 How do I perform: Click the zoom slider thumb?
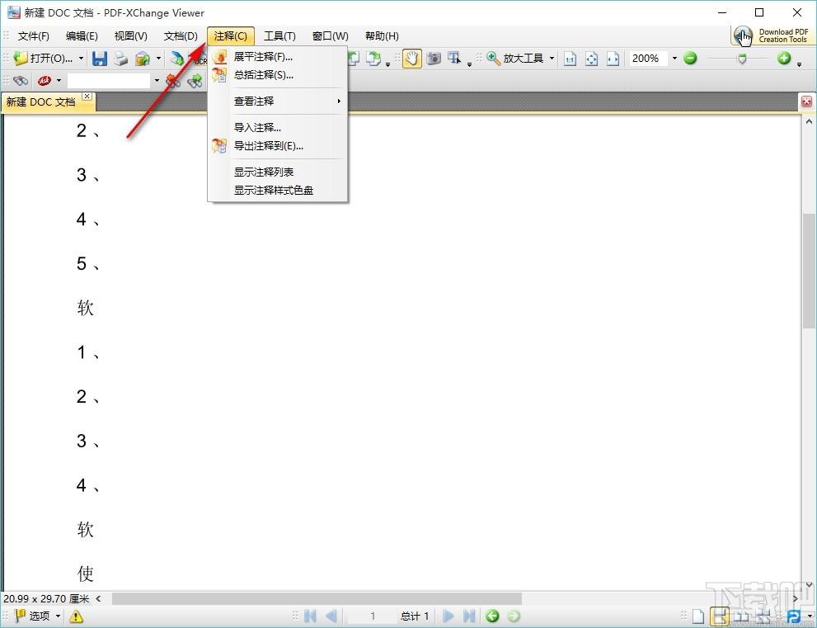[x=742, y=59]
